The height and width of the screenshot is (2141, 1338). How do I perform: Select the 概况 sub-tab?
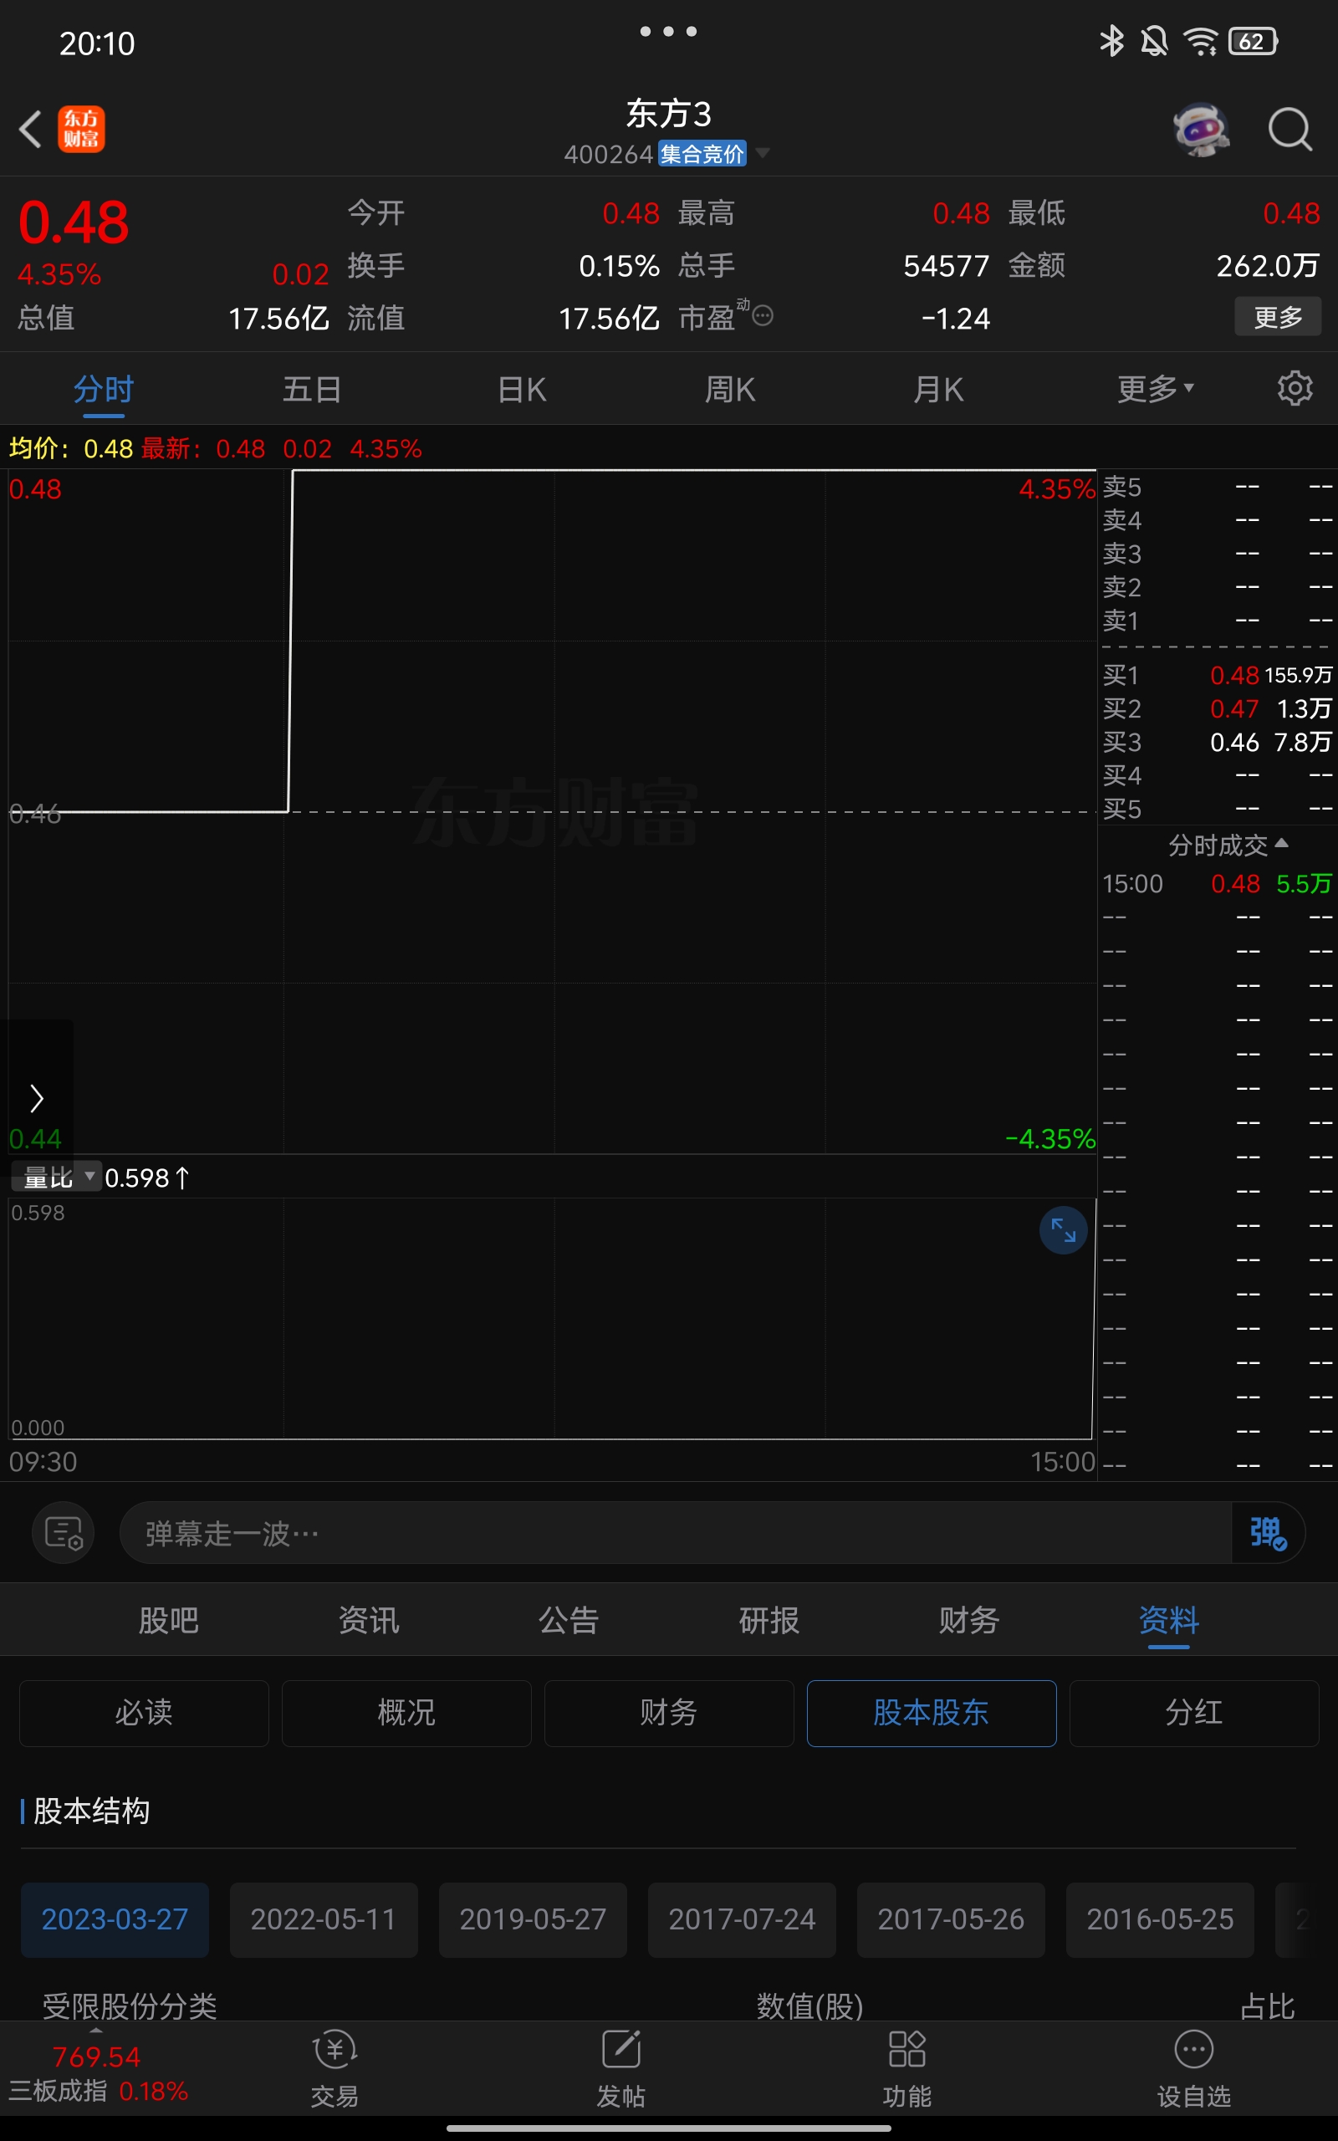click(406, 1713)
